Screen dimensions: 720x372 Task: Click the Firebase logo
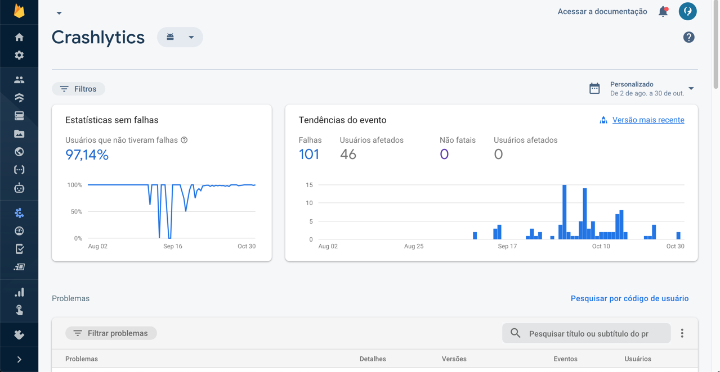tap(19, 11)
